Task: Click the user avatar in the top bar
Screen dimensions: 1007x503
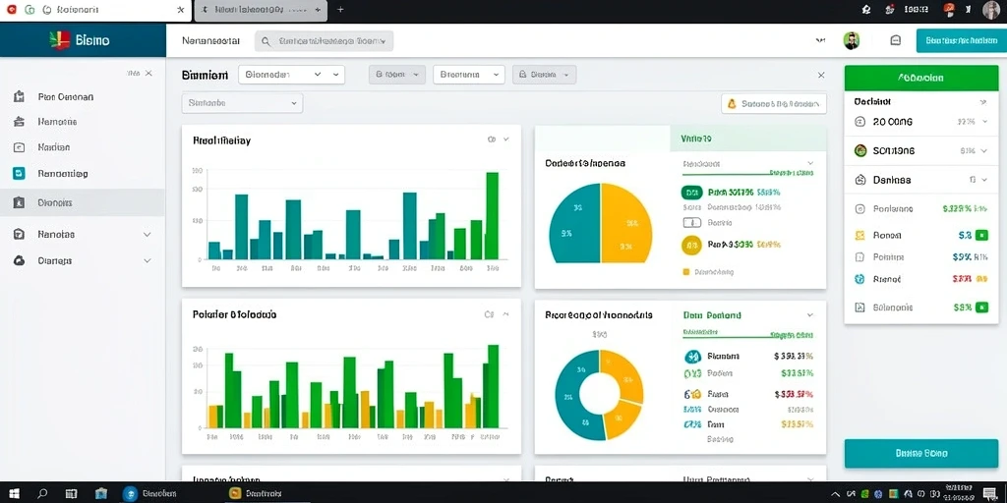Action: 851,40
